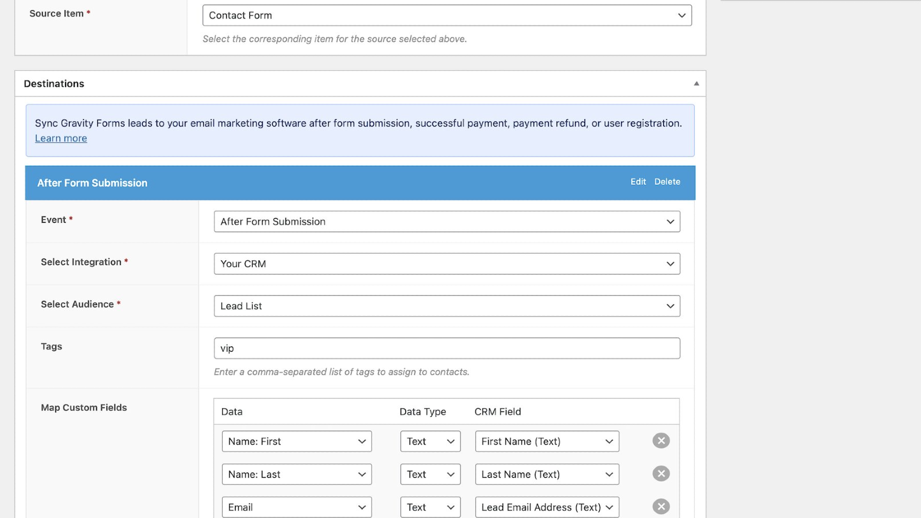Click Edit on After Form Submission
Screen dimensions: 921x518
(638, 182)
